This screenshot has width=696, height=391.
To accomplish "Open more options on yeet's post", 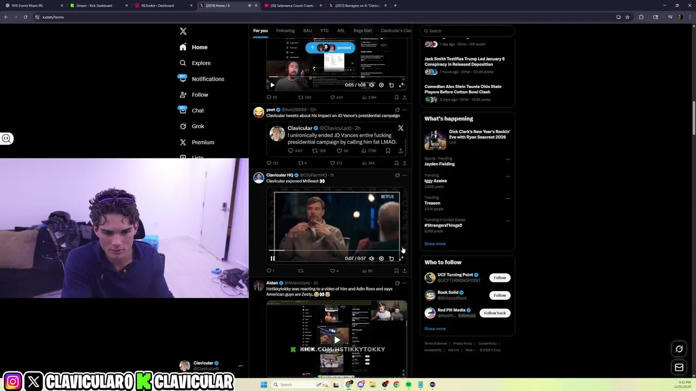I will (x=404, y=110).
